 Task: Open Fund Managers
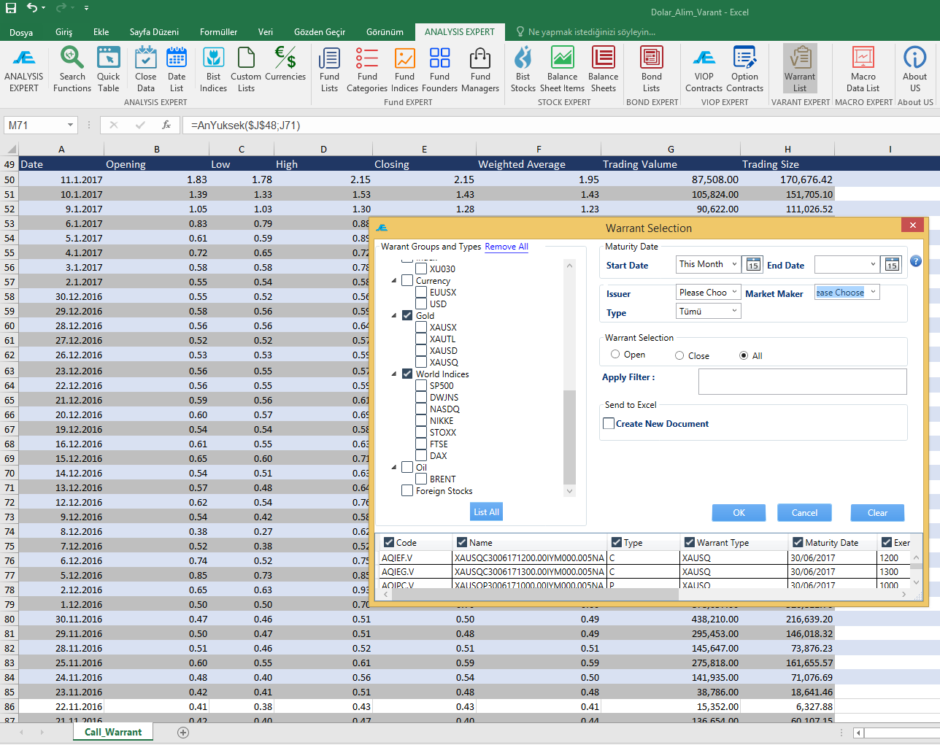coord(480,69)
